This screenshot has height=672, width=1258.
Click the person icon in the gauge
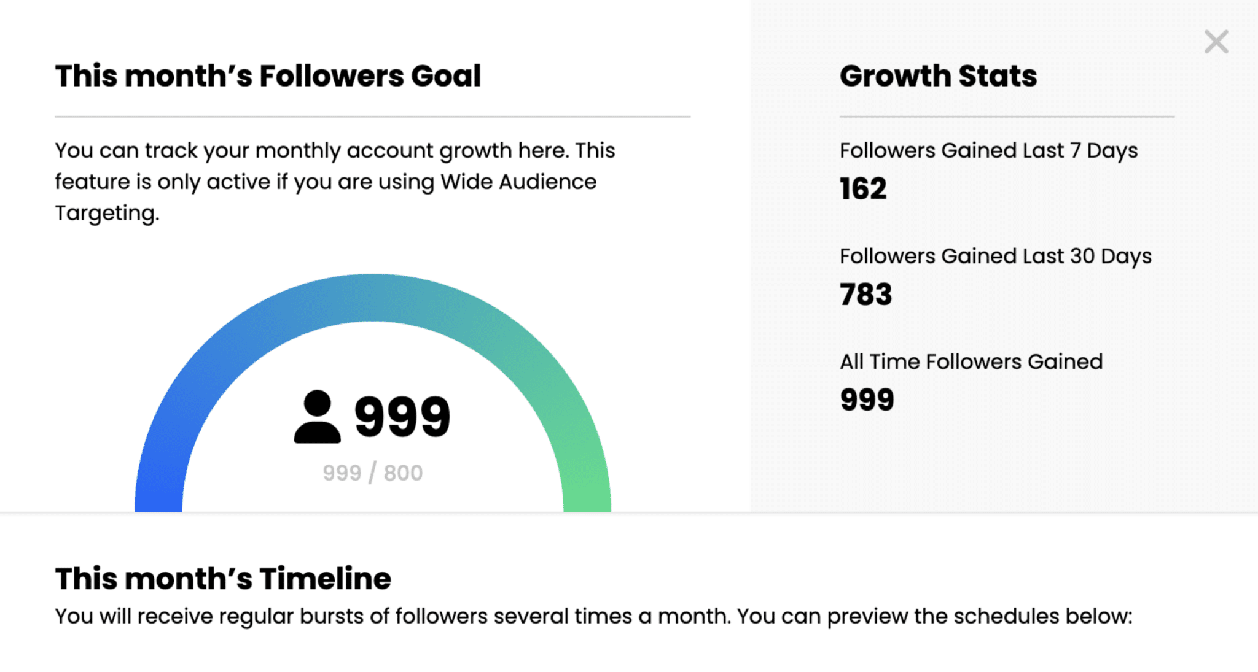[317, 417]
